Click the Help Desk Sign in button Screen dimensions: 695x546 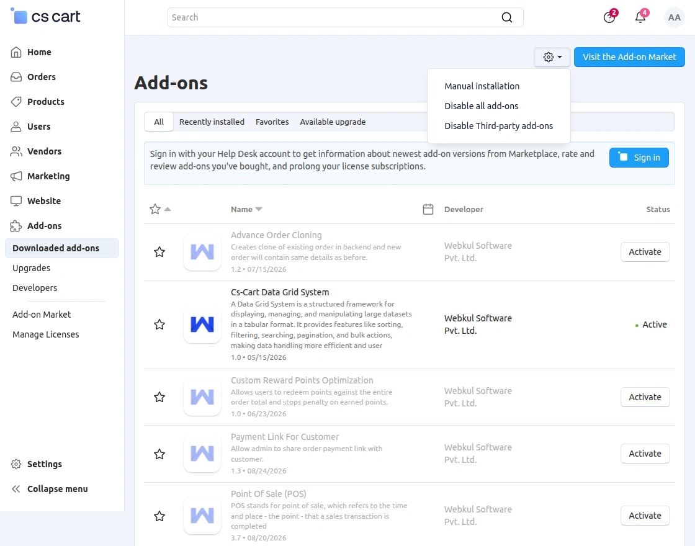[x=639, y=158]
